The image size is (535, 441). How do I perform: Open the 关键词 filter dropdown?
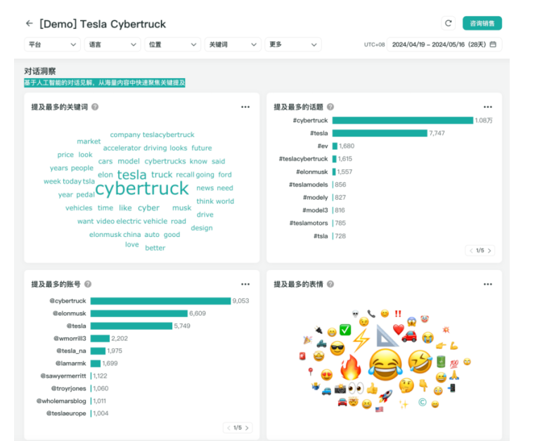(x=233, y=44)
